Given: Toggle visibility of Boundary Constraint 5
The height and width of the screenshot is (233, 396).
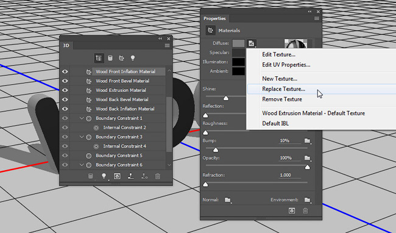Looking at the screenshot, I should [65, 156].
